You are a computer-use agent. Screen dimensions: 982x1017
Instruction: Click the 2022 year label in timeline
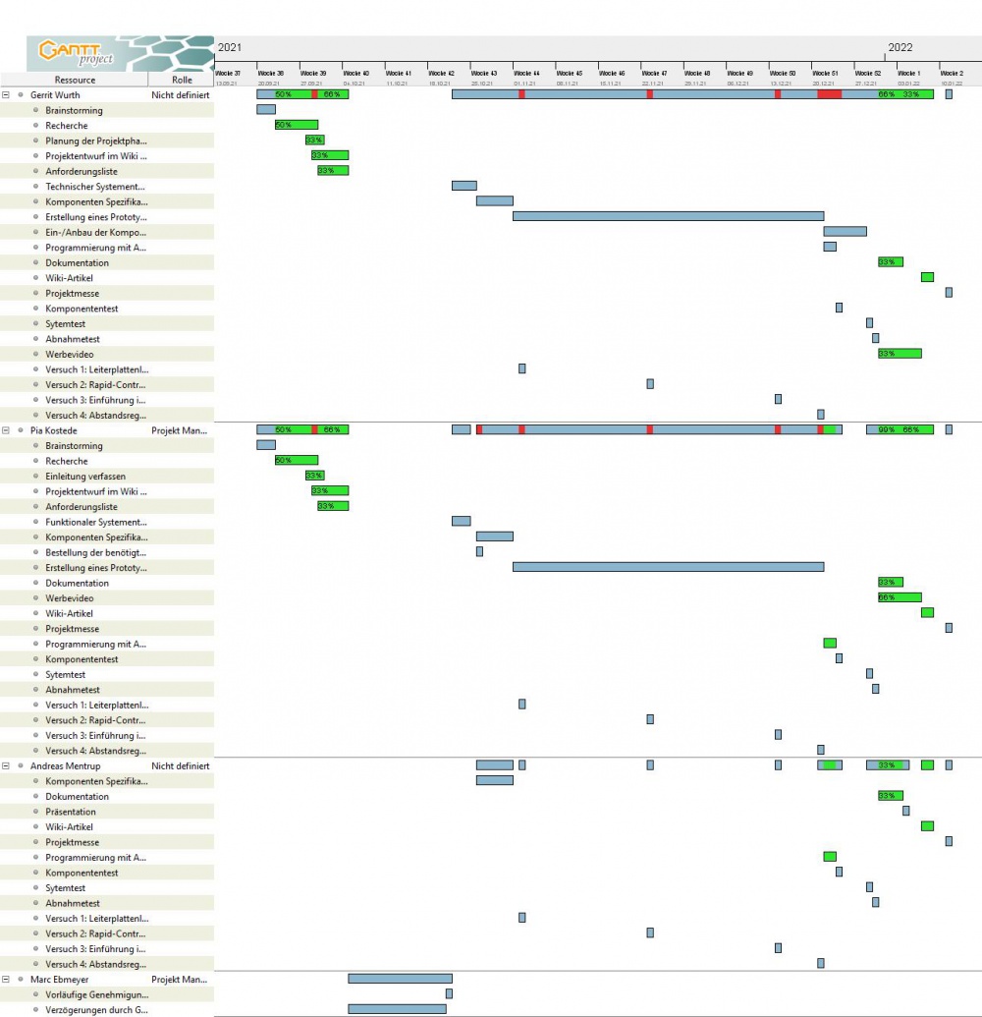point(900,47)
